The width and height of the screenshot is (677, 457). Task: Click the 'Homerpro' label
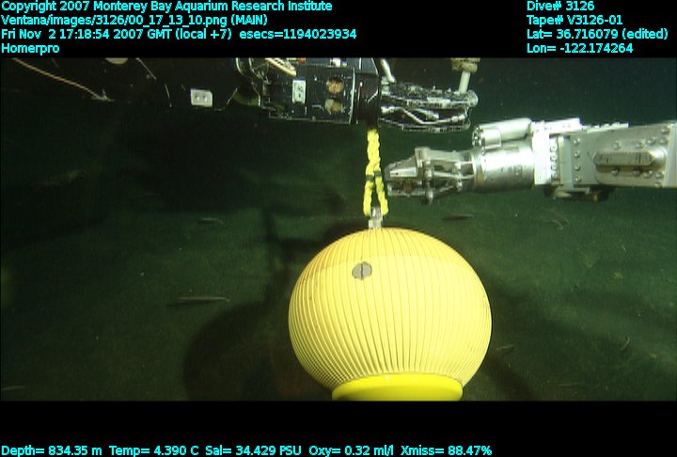click(30, 48)
